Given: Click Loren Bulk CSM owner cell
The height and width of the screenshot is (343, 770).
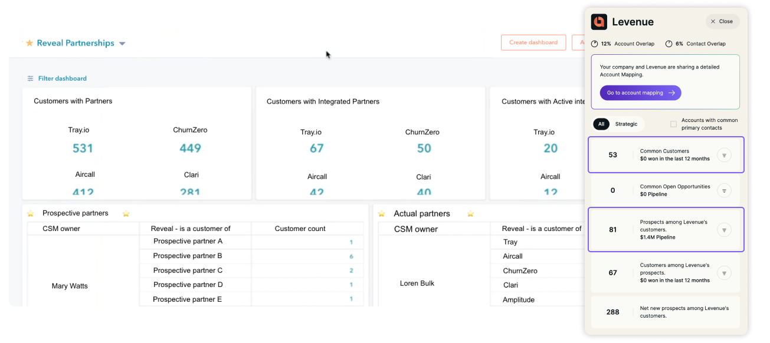Looking at the screenshot, I should point(417,283).
